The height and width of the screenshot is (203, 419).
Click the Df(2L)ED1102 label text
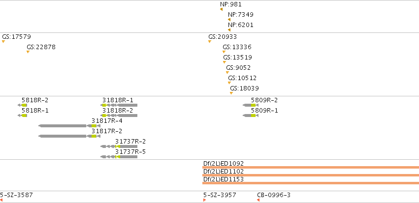point(224,171)
